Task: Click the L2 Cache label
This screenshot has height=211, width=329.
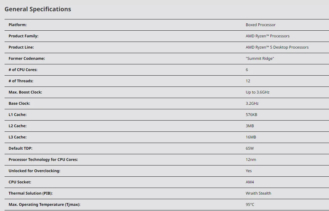Action: (18, 126)
